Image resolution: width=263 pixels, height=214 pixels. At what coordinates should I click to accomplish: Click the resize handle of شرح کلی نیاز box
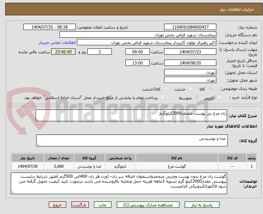pyautogui.click(x=37, y=120)
